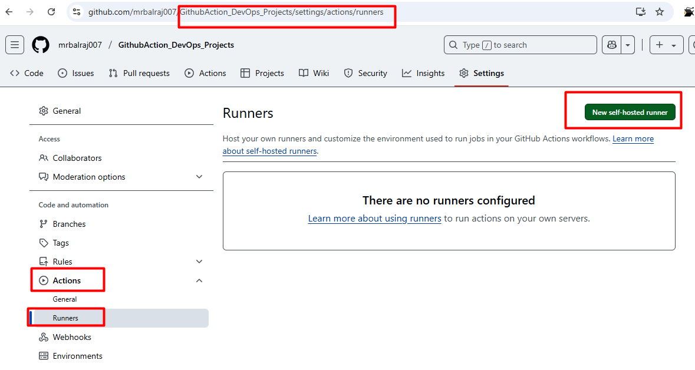Image resolution: width=695 pixels, height=370 pixels.
Task: Click 'There are no runners configured' text
Action: 449,200
